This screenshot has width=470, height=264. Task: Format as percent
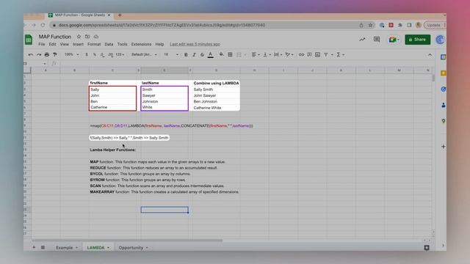coord(95,55)
